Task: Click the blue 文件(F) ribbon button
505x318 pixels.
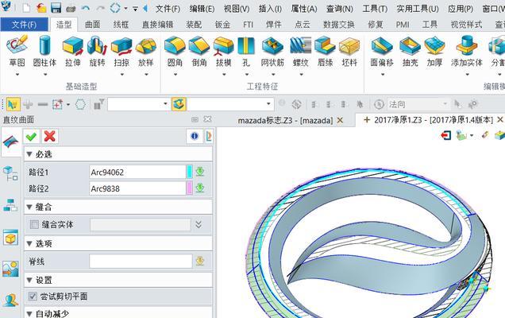Action: pyautogui.click(x=24, y=25)
